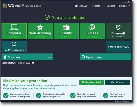Click the build number text
Screen dimensions: 137x107
coord(7,101)
